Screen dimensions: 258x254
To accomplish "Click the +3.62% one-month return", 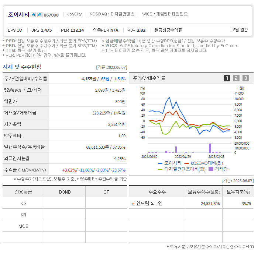I will tap(69, 170).
